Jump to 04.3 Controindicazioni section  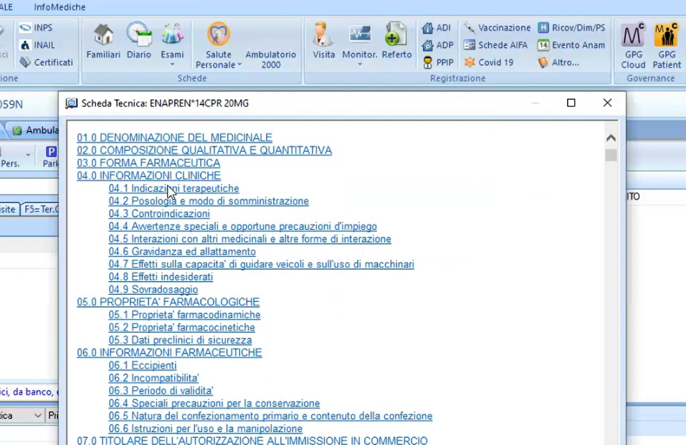159,214
